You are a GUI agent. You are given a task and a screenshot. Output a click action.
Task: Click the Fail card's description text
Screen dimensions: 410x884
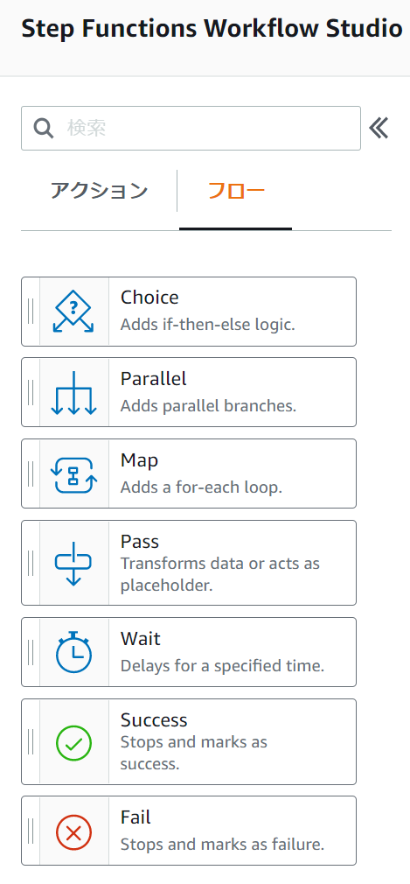point(222,845)
